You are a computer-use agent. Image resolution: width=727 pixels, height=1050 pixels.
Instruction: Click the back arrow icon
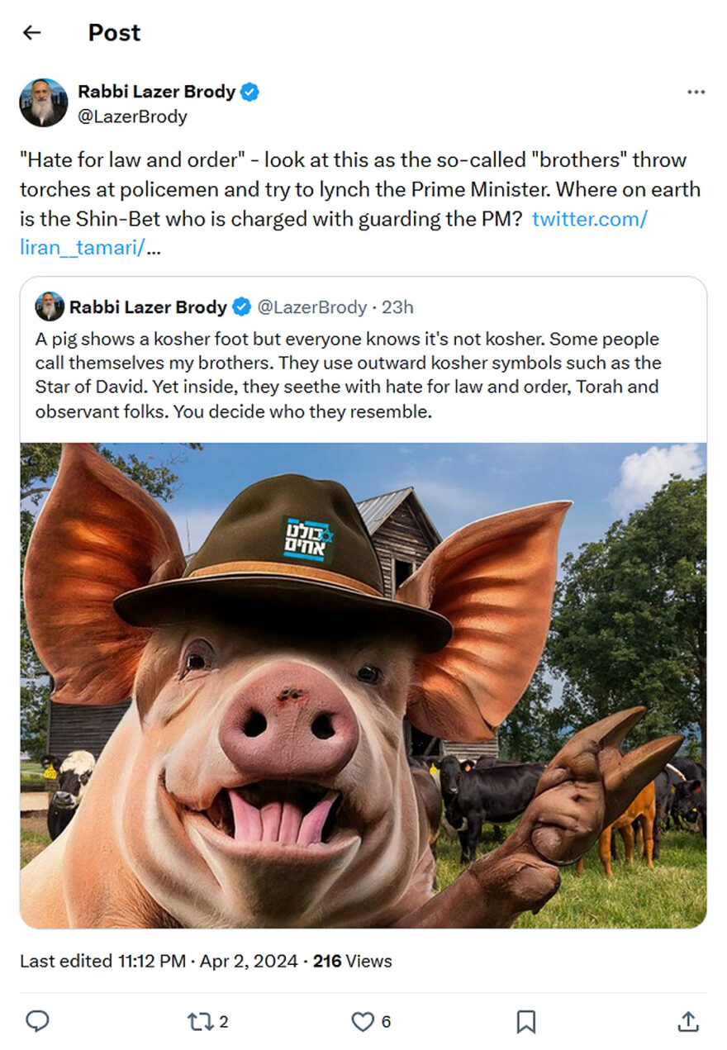coord(31,32)
